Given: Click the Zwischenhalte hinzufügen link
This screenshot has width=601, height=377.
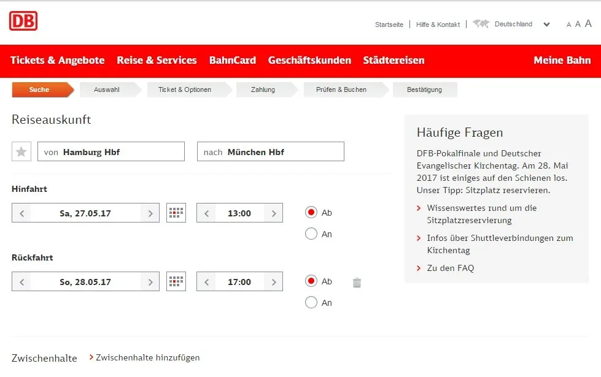Looking at the screenshot, I should pyautogui.click(x=147, y=357).
